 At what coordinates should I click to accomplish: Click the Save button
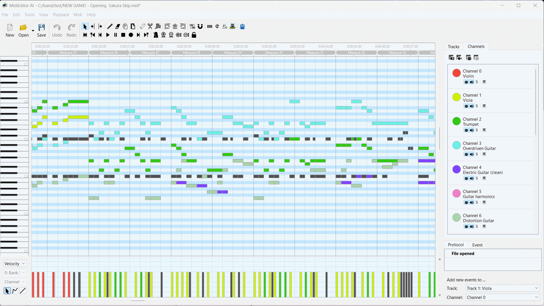pyautogui.click(x=41, y=30)
